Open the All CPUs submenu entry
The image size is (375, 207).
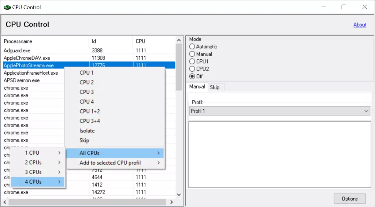[115, 153]
